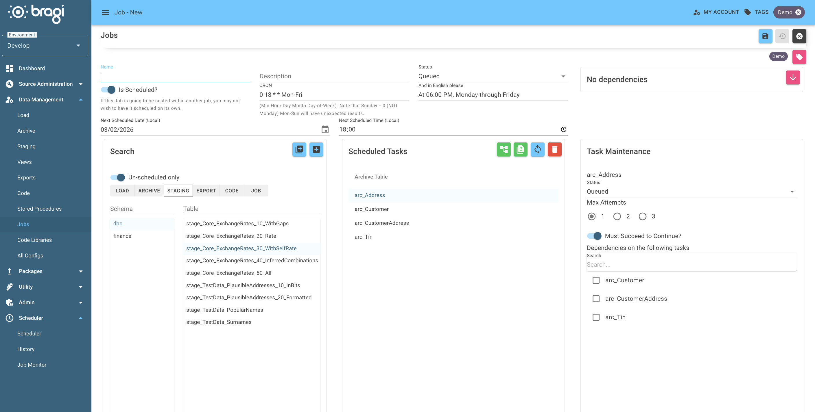815x412 pixels.
Task: Click the green add-document icon
Action: pyautogui.click(x=521, y=149)
